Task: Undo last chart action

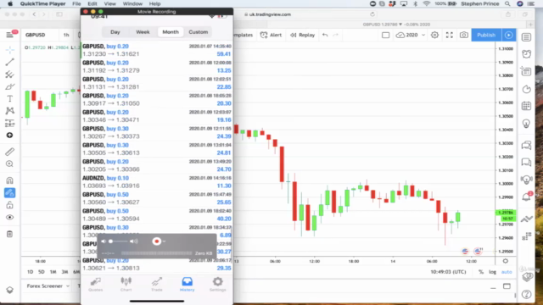Action: (325, 35)
